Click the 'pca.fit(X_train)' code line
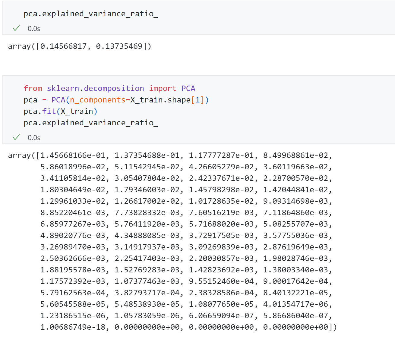Screen dimensions: 395x342 pyautogui.click(x=60, y=111)
